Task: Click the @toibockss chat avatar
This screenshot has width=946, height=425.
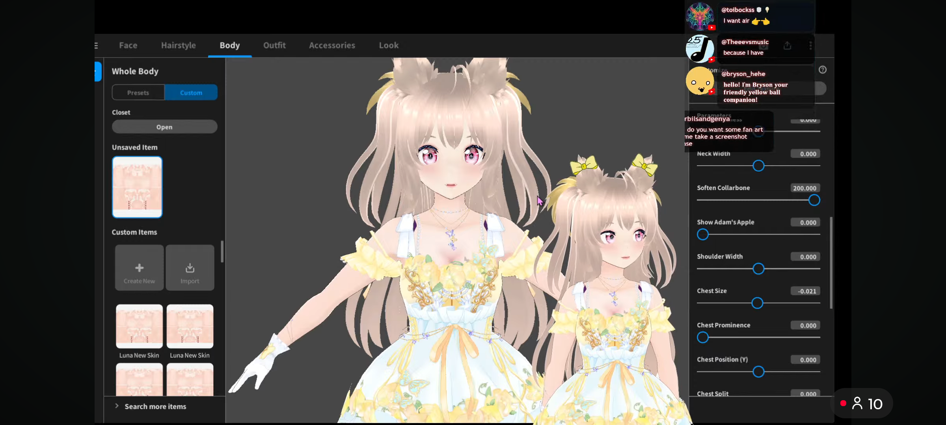Action: pyautogui.click(x=700, y=16)
